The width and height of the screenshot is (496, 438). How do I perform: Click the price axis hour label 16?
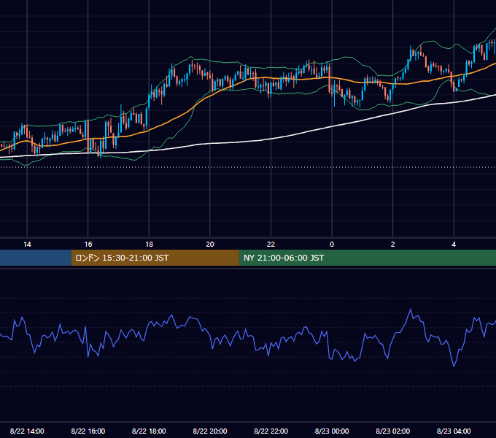coord(88,245)
